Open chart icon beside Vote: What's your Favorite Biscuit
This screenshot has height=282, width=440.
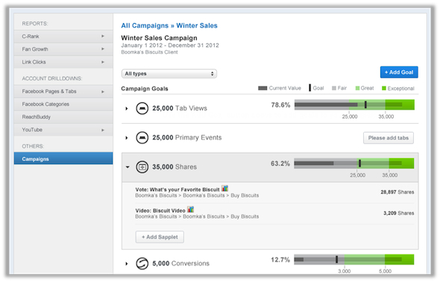[224, 188]
